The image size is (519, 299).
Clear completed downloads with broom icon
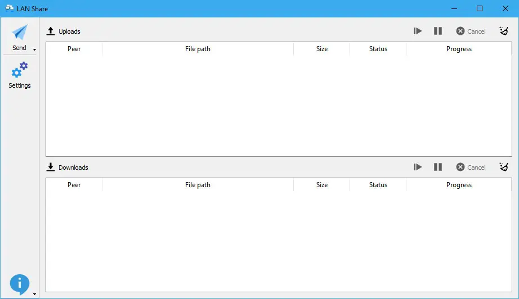[503, 167]
